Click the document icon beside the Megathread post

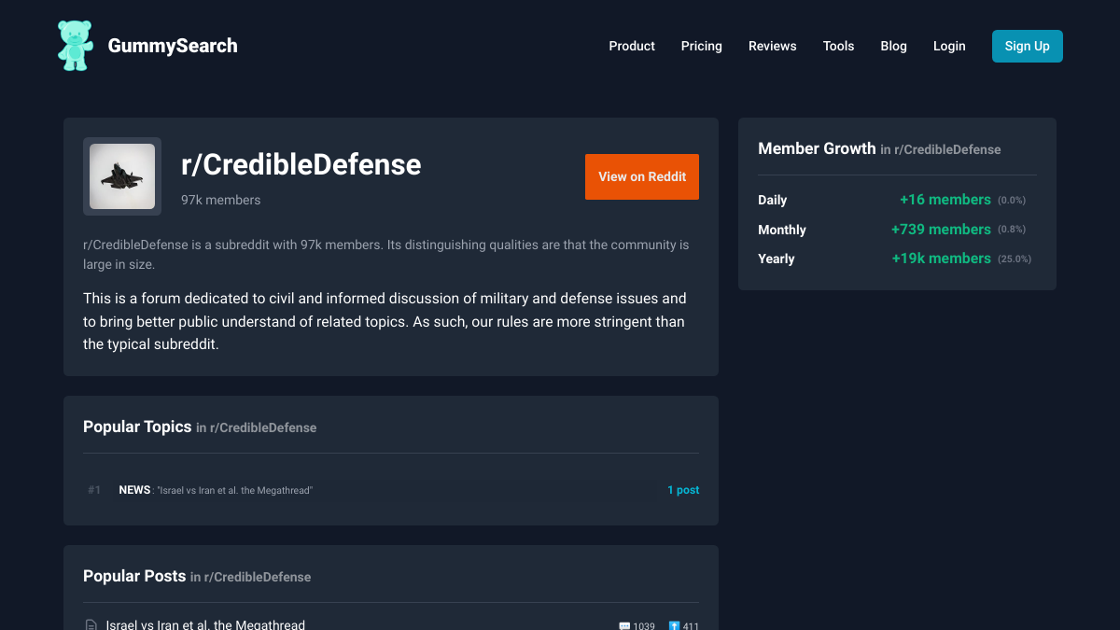91,624
